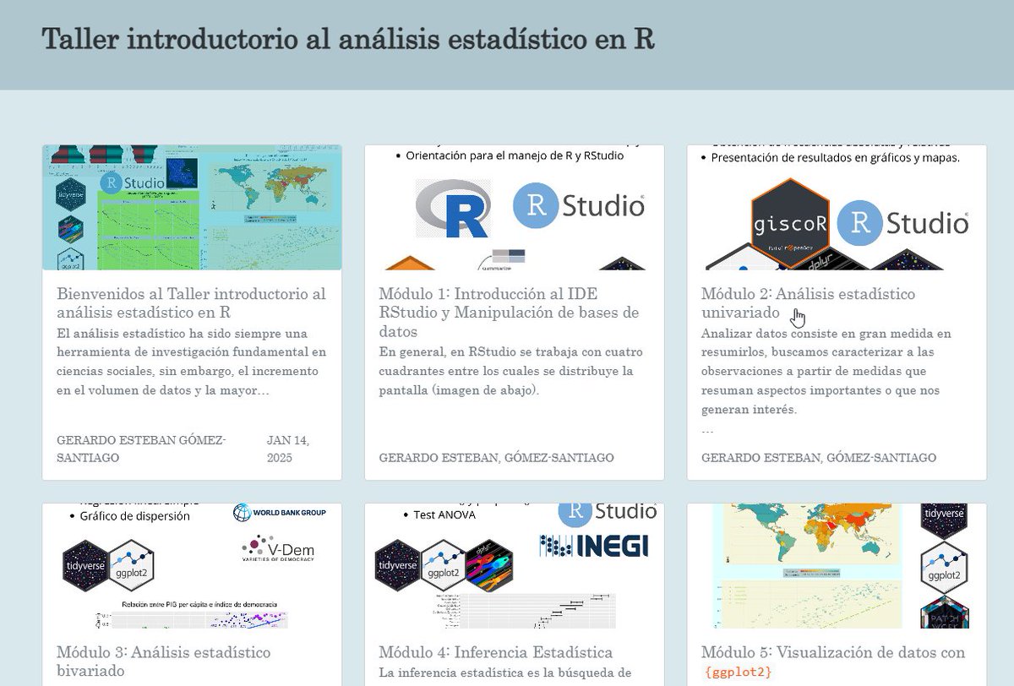Click the colorful dplyr hex sticker in Módulo 4

point(488,566)
